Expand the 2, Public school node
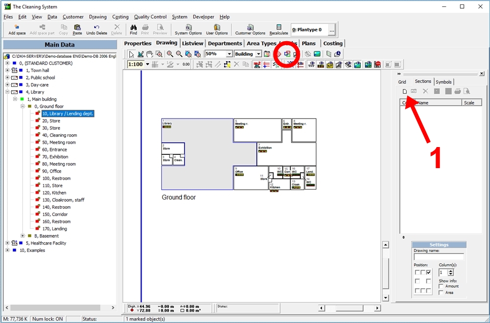This screenshot has width=490, height=323. 7,77
